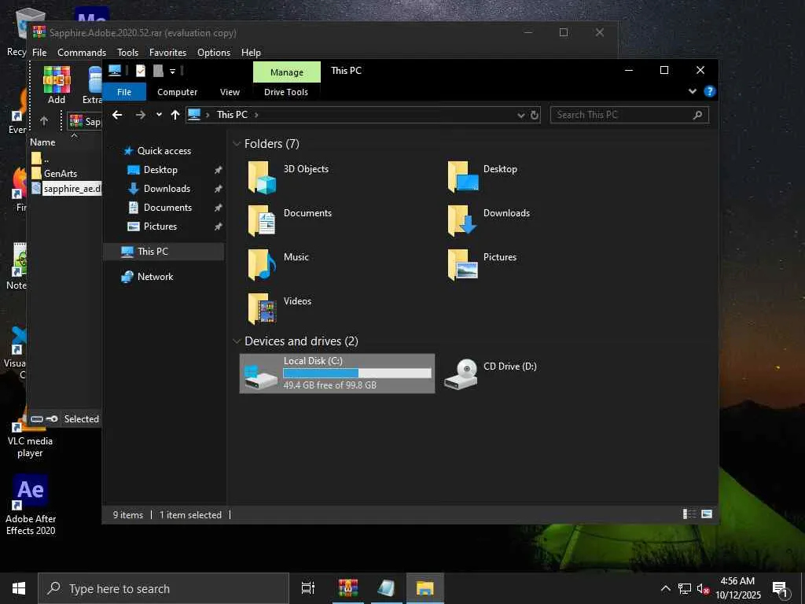Image resolution: width=805 pixels, height=604 pixels.
Task: Open the 3D Objects folder
Action: pos(288,177)
